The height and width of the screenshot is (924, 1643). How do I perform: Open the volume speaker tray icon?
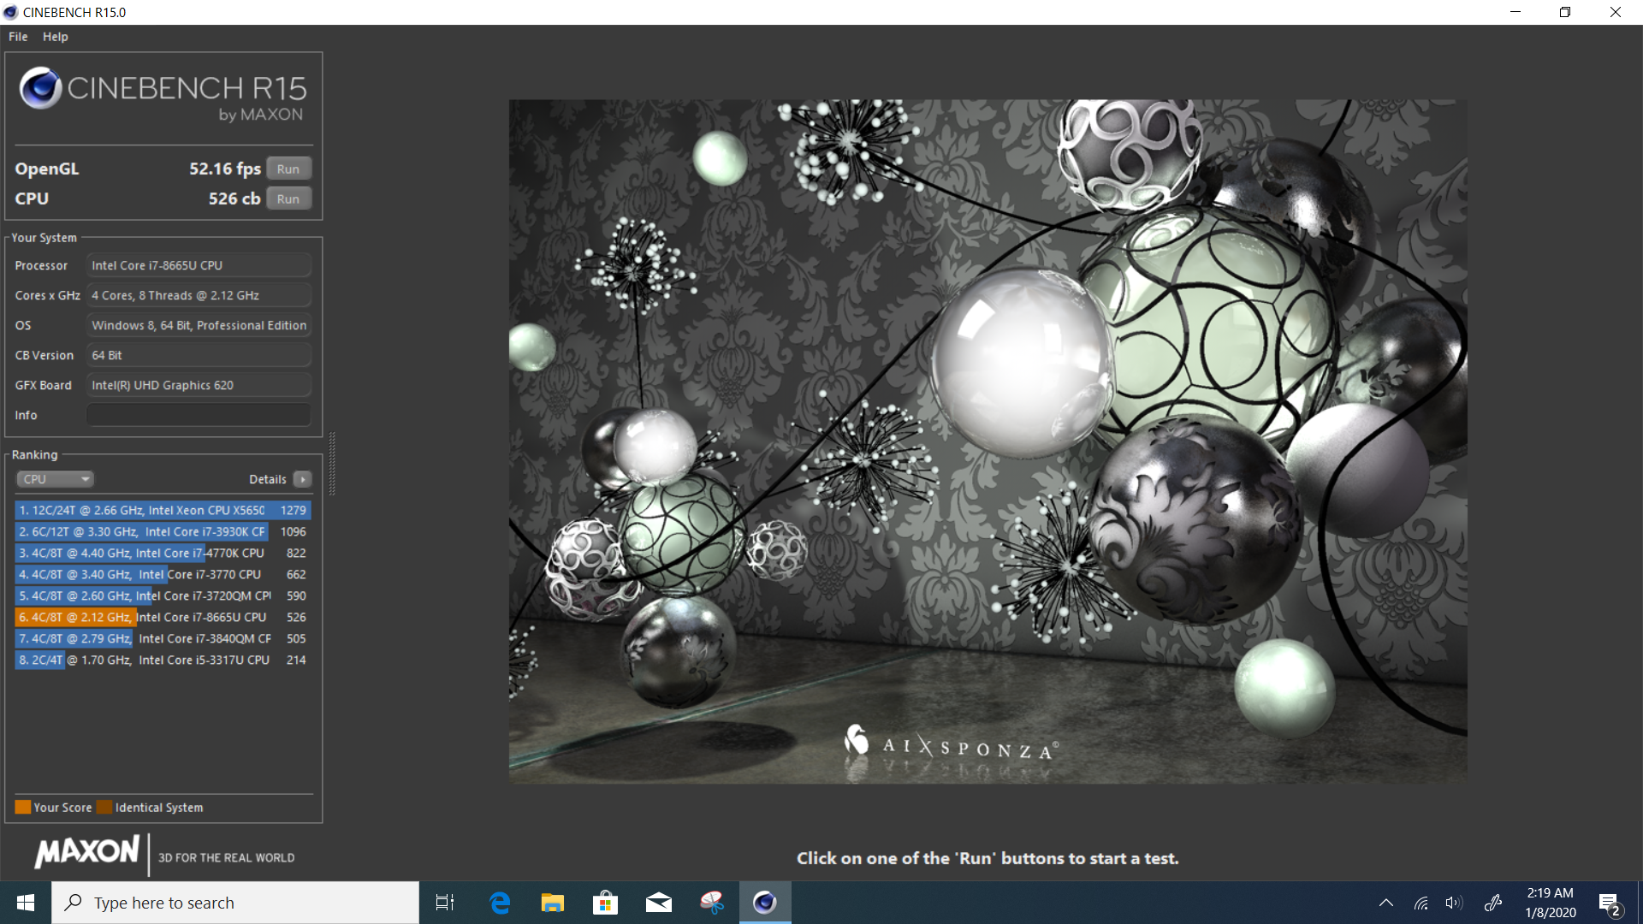pos(1454,903)
